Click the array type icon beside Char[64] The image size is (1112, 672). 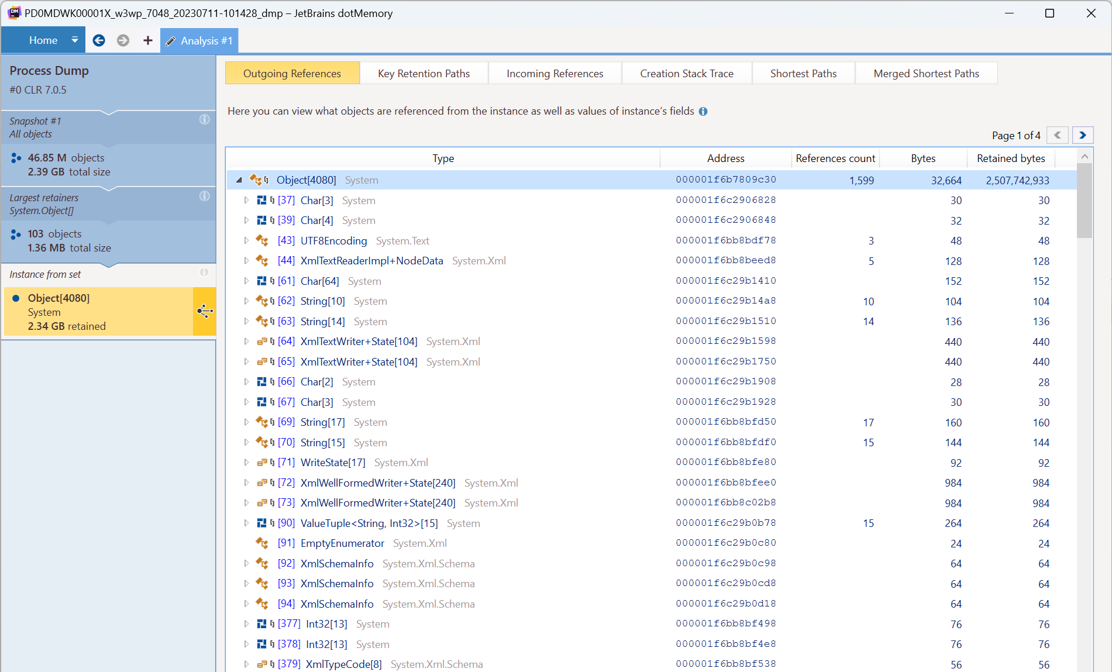(x=261, y=281)
